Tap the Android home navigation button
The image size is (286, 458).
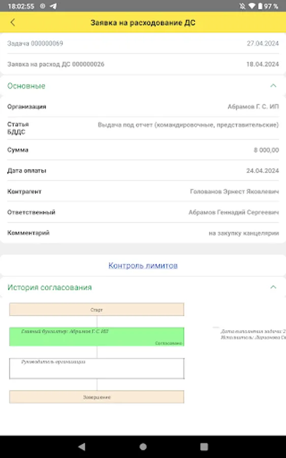click(143, 446)
